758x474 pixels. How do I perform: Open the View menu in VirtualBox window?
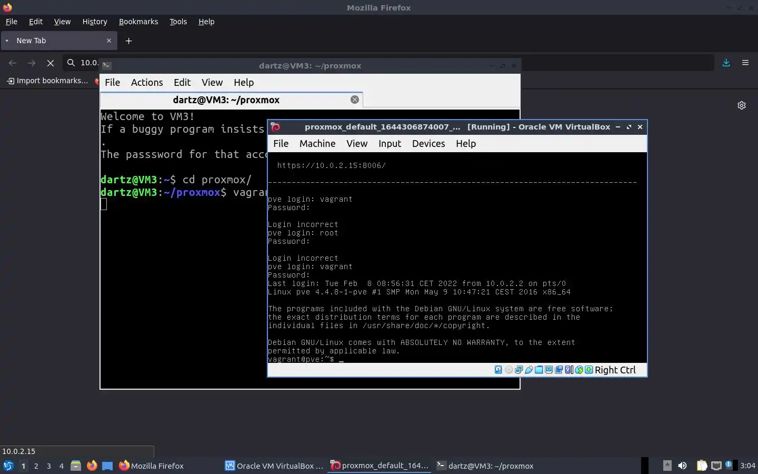pos(357,143)
